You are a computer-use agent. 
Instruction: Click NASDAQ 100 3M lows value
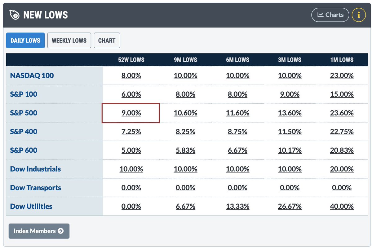click(x=290, y=76)
